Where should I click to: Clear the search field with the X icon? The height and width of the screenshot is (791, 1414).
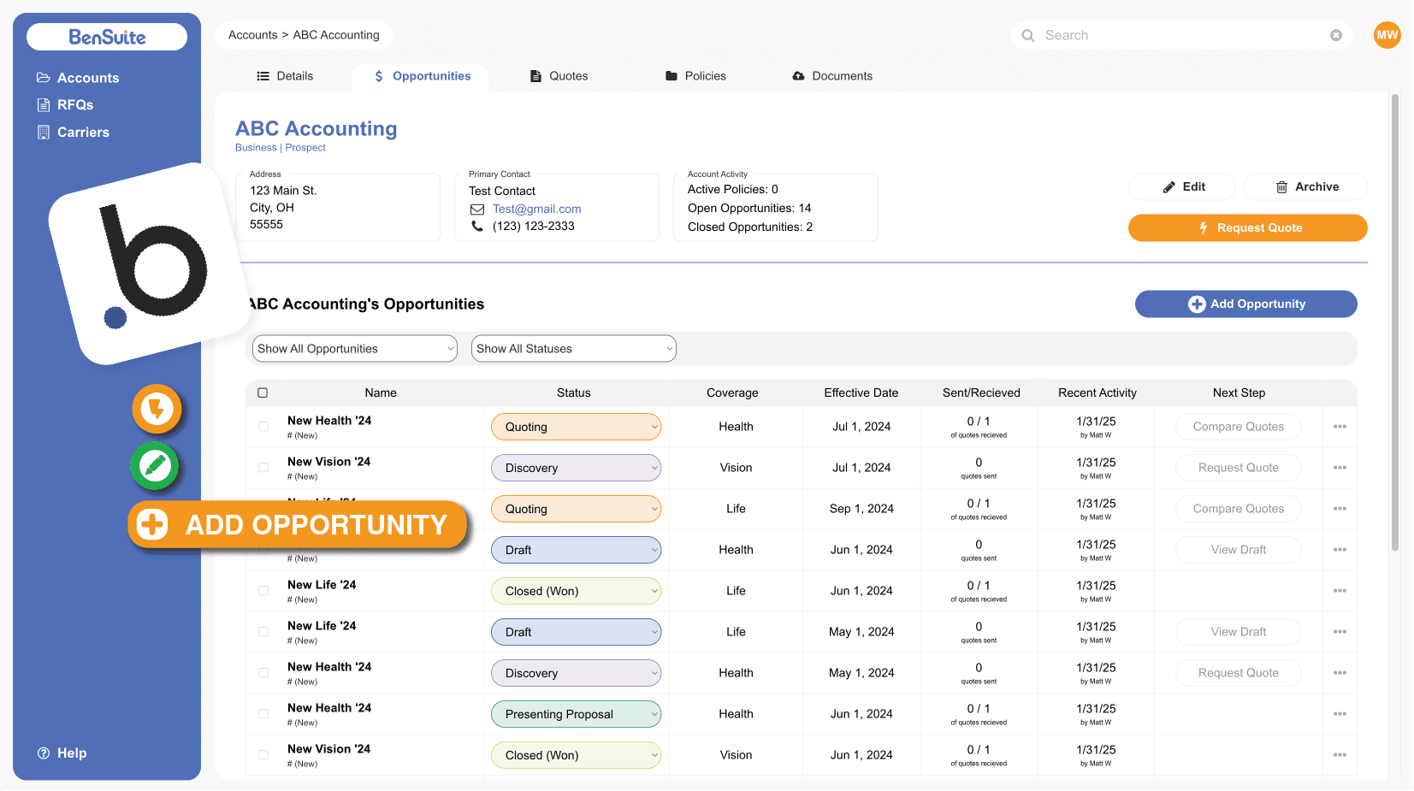(1336, 35)
